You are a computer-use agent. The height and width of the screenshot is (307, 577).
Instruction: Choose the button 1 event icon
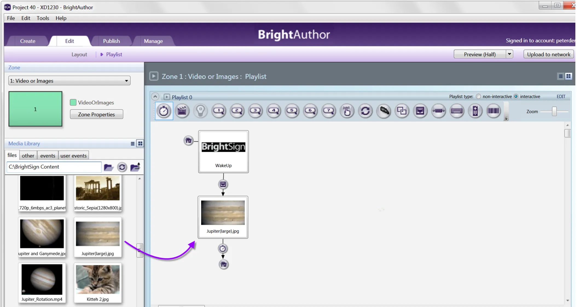219,111
